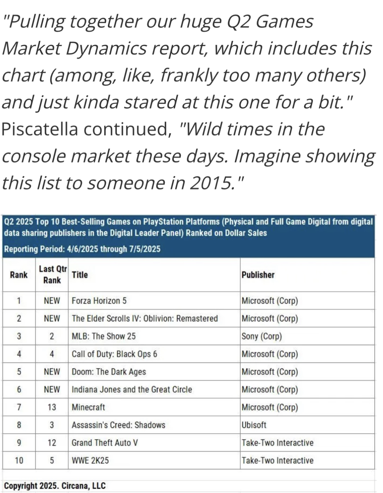383x493 pixels.
Task: Select Assassin's Creed: Shadows row
Action: click(x=189, y=425)
